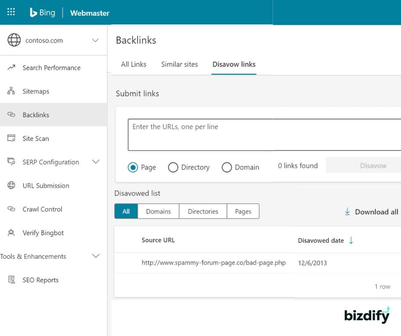401x336 pixels.
Task: Click the SEO Reports document icon
Action: 12,280
